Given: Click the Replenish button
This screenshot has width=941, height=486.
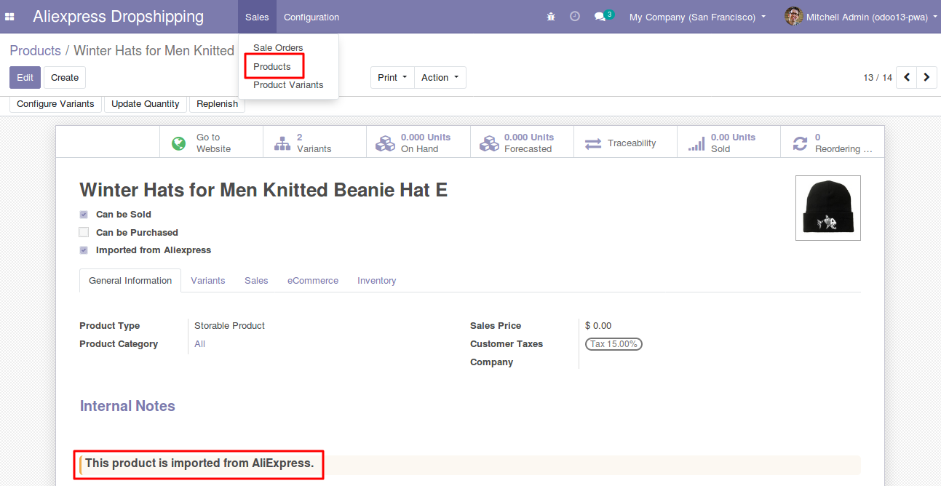Looking at the screenshot, I should tap(217, 104).
